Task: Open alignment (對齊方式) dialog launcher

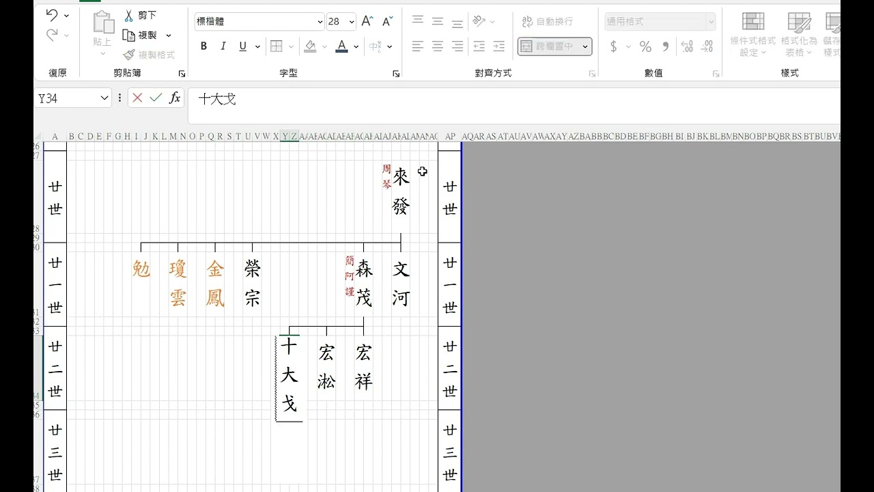Action: click(592, 74)
